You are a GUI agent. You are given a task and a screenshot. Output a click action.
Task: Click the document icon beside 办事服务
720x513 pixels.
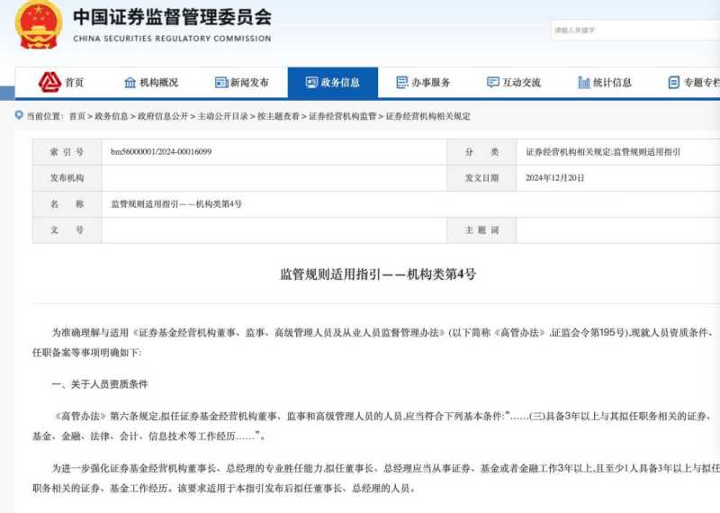click(402, 83)
